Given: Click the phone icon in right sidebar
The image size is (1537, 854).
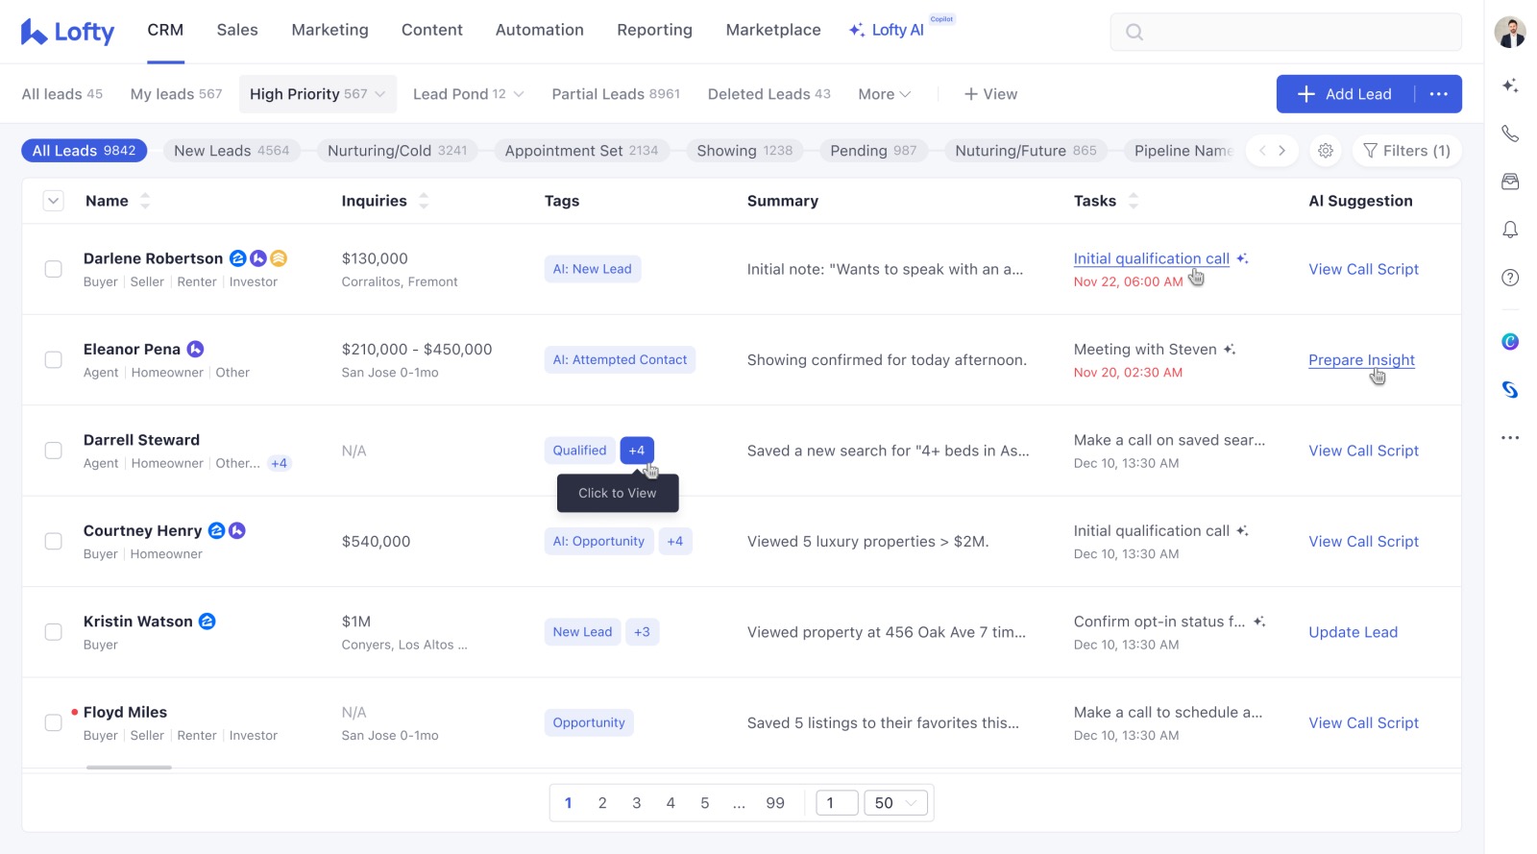Looking at the screenshot, I should [x=1510, y=134].
